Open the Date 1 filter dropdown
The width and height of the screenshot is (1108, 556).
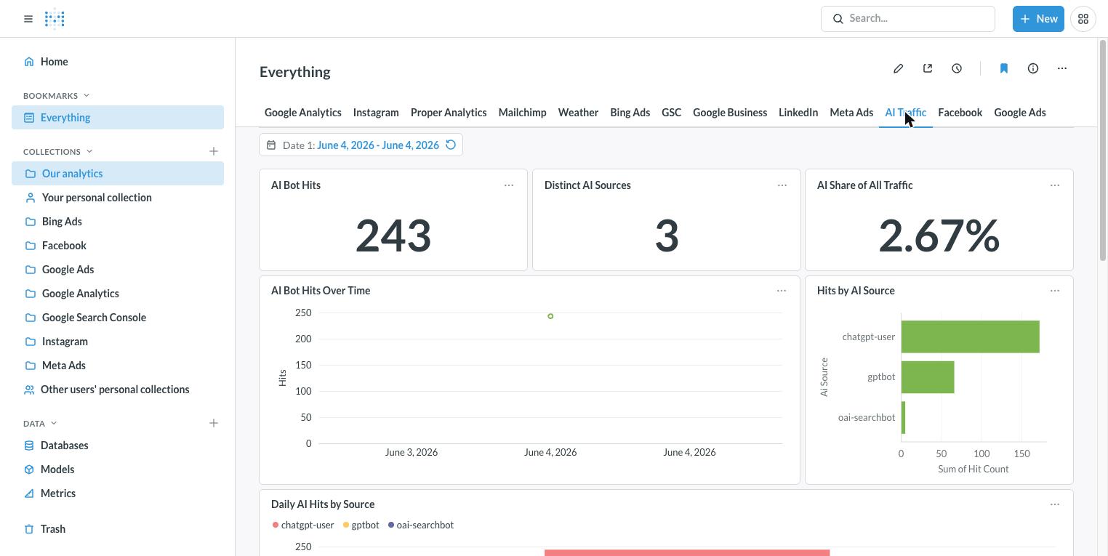point(361,145)
